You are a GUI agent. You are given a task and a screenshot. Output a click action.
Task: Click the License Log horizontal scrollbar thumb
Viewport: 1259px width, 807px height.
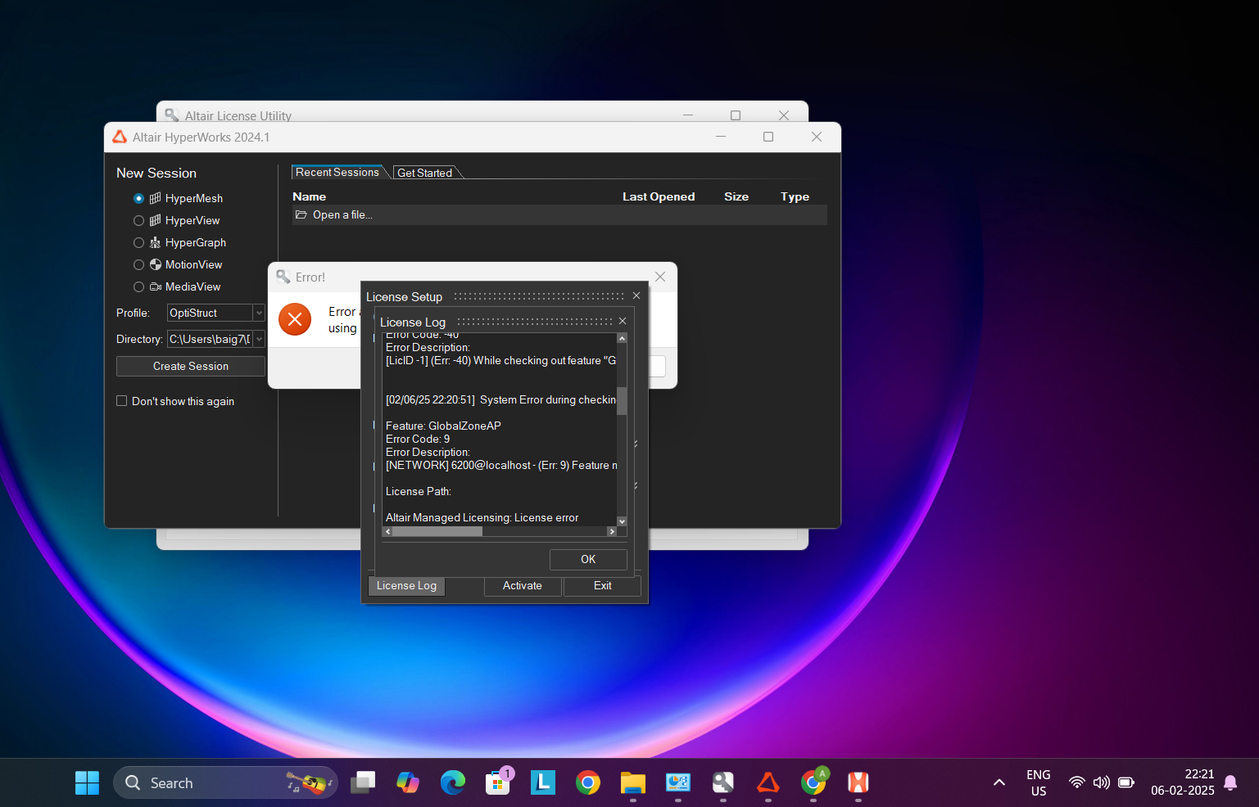[x=437, y=531]
